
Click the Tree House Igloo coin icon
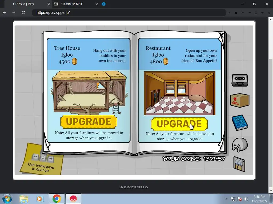pyautogui.click(x=75, y=61)
